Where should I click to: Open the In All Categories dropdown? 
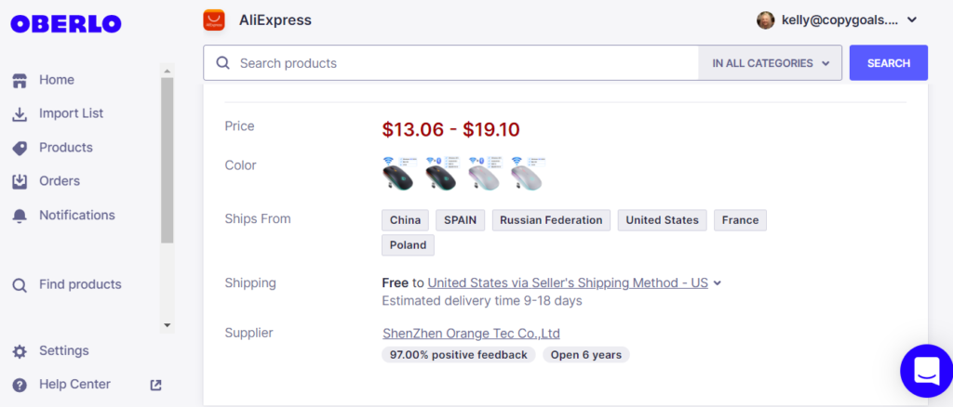point(771,63)
